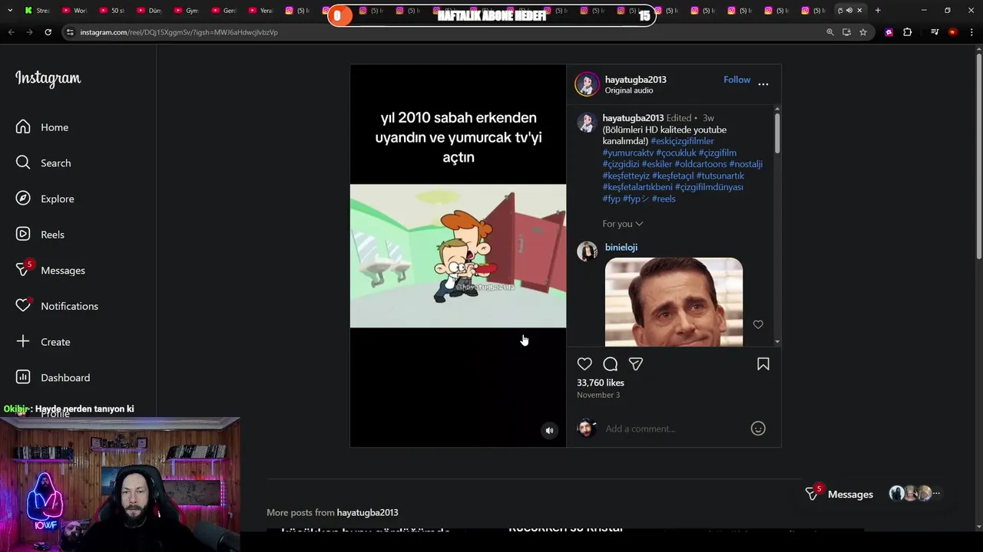983x552 pixels.
Task: Follow hayatugba2013
Action: pyautogui.click(x=736, y=80)
